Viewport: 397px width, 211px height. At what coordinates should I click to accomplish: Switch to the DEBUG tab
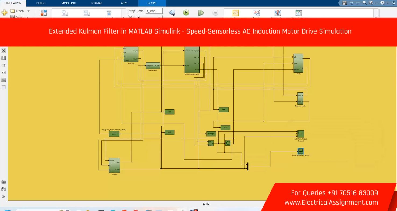coord(41,3)
